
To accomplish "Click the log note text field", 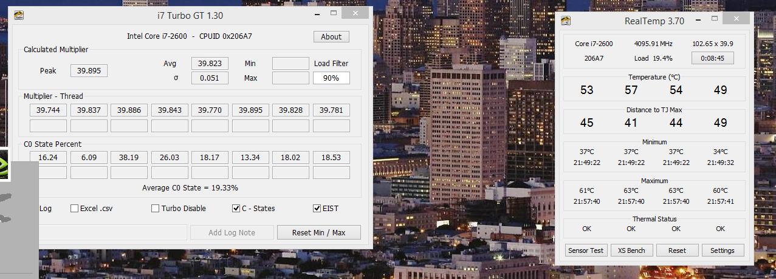I will [112, 232].
